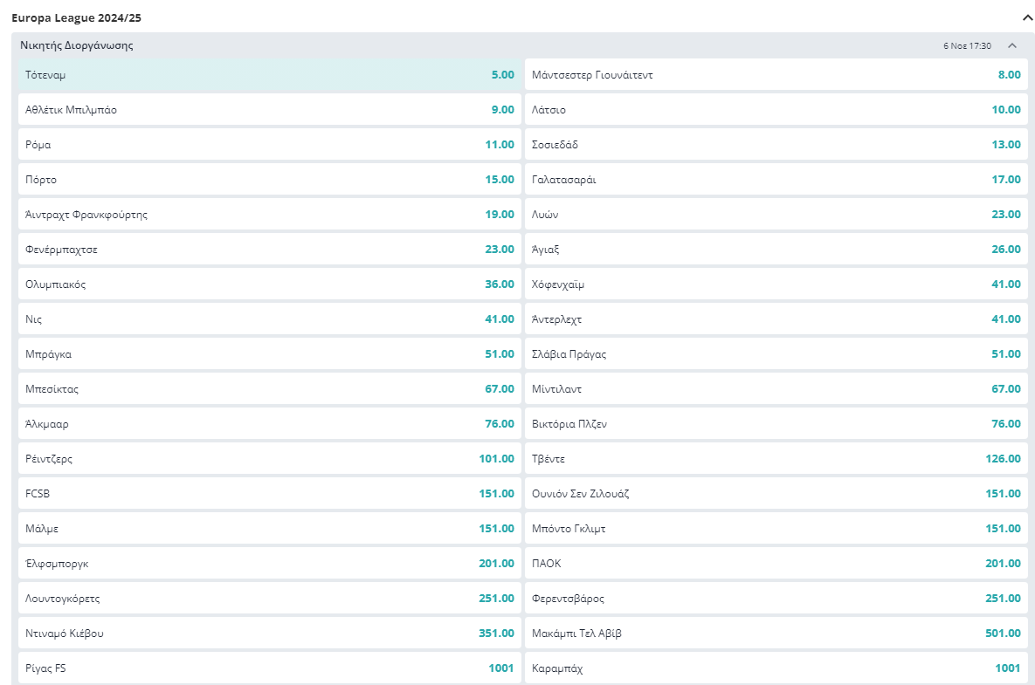
Task: Bet on ΠΑΟΚ at 201.00
Action: [x=776, y=564]
